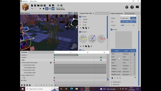Image resolution: width=161 pixels, height=91 pixels.
Task: Expand the sky timeline row
Action: coord(23,78)
